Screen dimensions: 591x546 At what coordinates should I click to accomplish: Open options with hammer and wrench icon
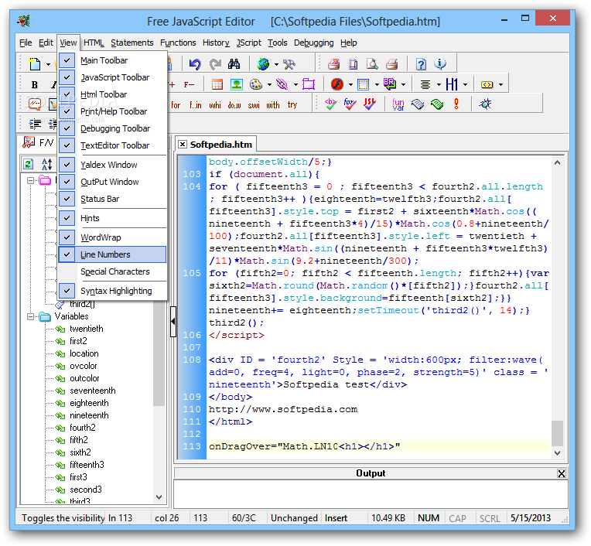289,64
